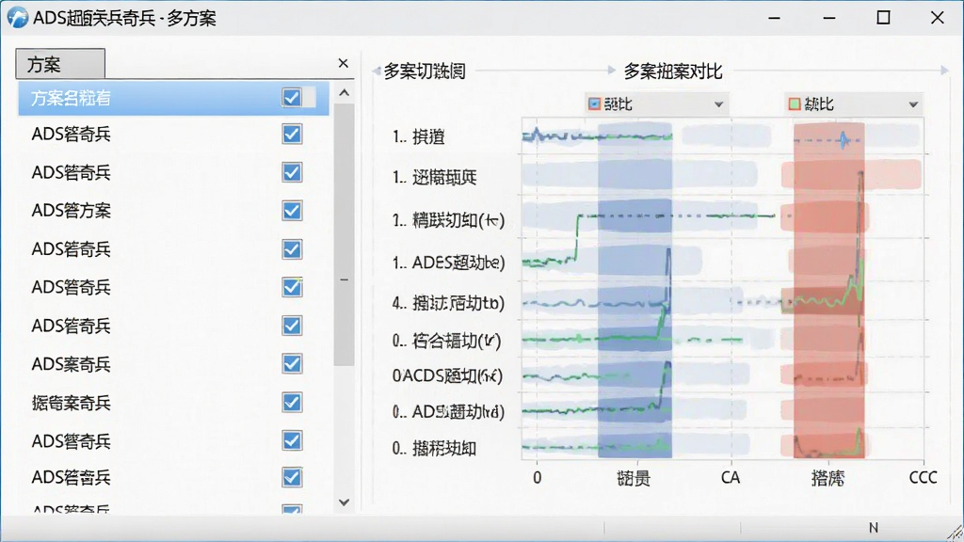Select the chart row labeled 0ACDS
Image resolution: width=964 pixels, height=542 pixels.
(447, 375)
